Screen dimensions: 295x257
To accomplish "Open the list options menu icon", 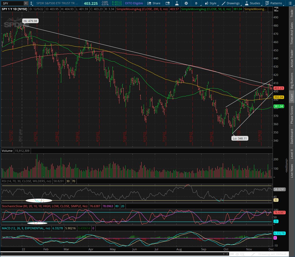I will pos(290,3).
